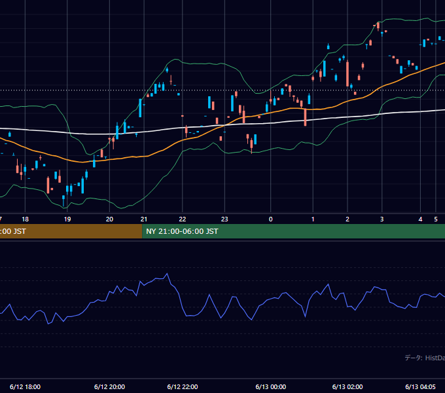Click the 6/13 04:05 date label

(420, 386)
